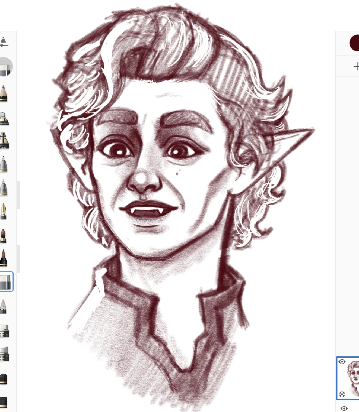Pick the black crayon brush
Viewport: 359px width, 412px height.
click(4, 379)
